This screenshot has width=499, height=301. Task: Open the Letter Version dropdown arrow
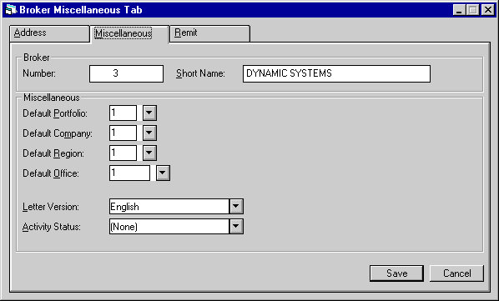tap(236, 207)
